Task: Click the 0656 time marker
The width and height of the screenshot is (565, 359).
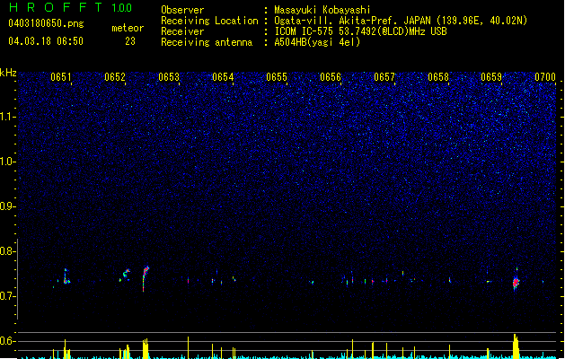Action: click(331, 77)
